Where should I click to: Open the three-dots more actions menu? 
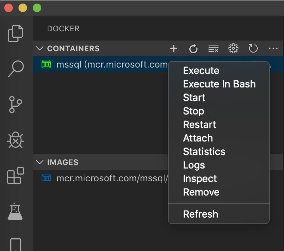pos(273,48)
